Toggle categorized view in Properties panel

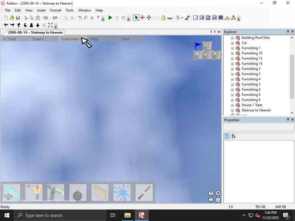pyautogui.click(x=227, y=136)
